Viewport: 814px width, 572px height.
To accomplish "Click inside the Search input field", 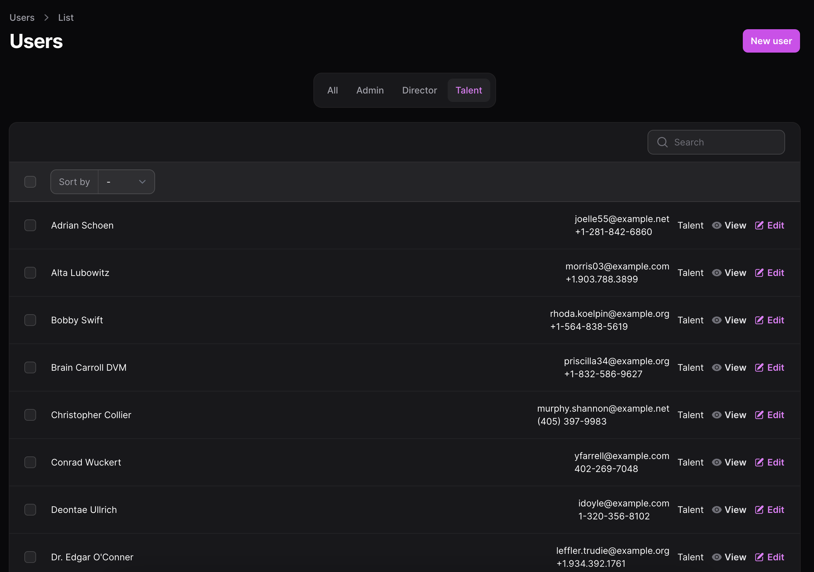I will click(709, 142).
